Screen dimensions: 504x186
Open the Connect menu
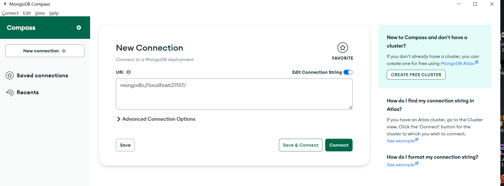point(10,13)
